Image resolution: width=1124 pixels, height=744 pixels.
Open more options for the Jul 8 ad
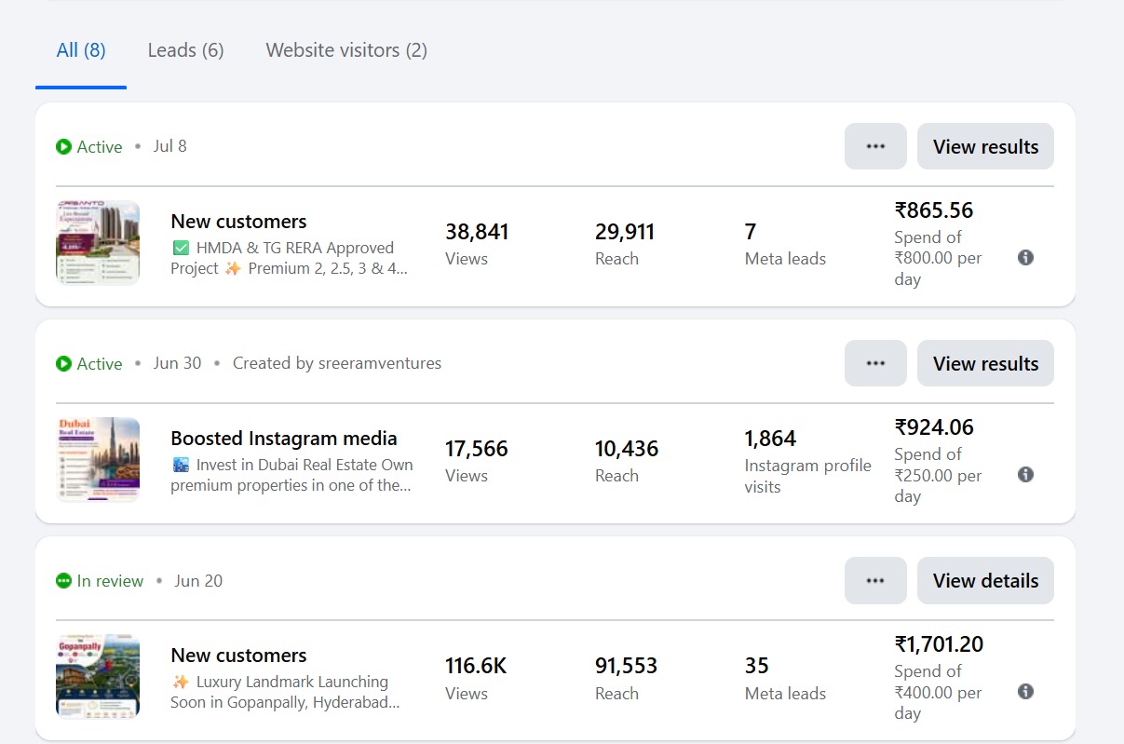875,146
